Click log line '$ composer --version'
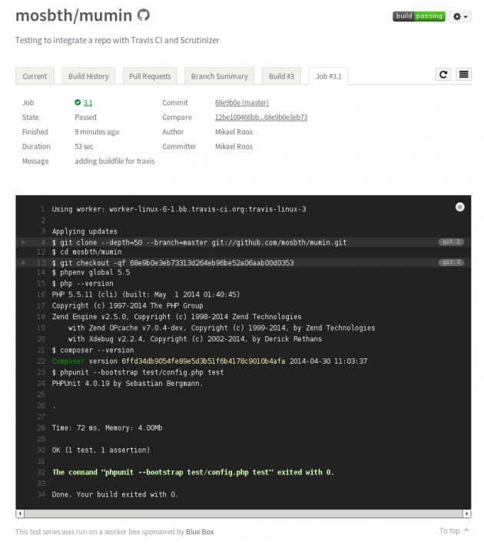The height and width of the screenshot is (549, 484). (93, 350)
